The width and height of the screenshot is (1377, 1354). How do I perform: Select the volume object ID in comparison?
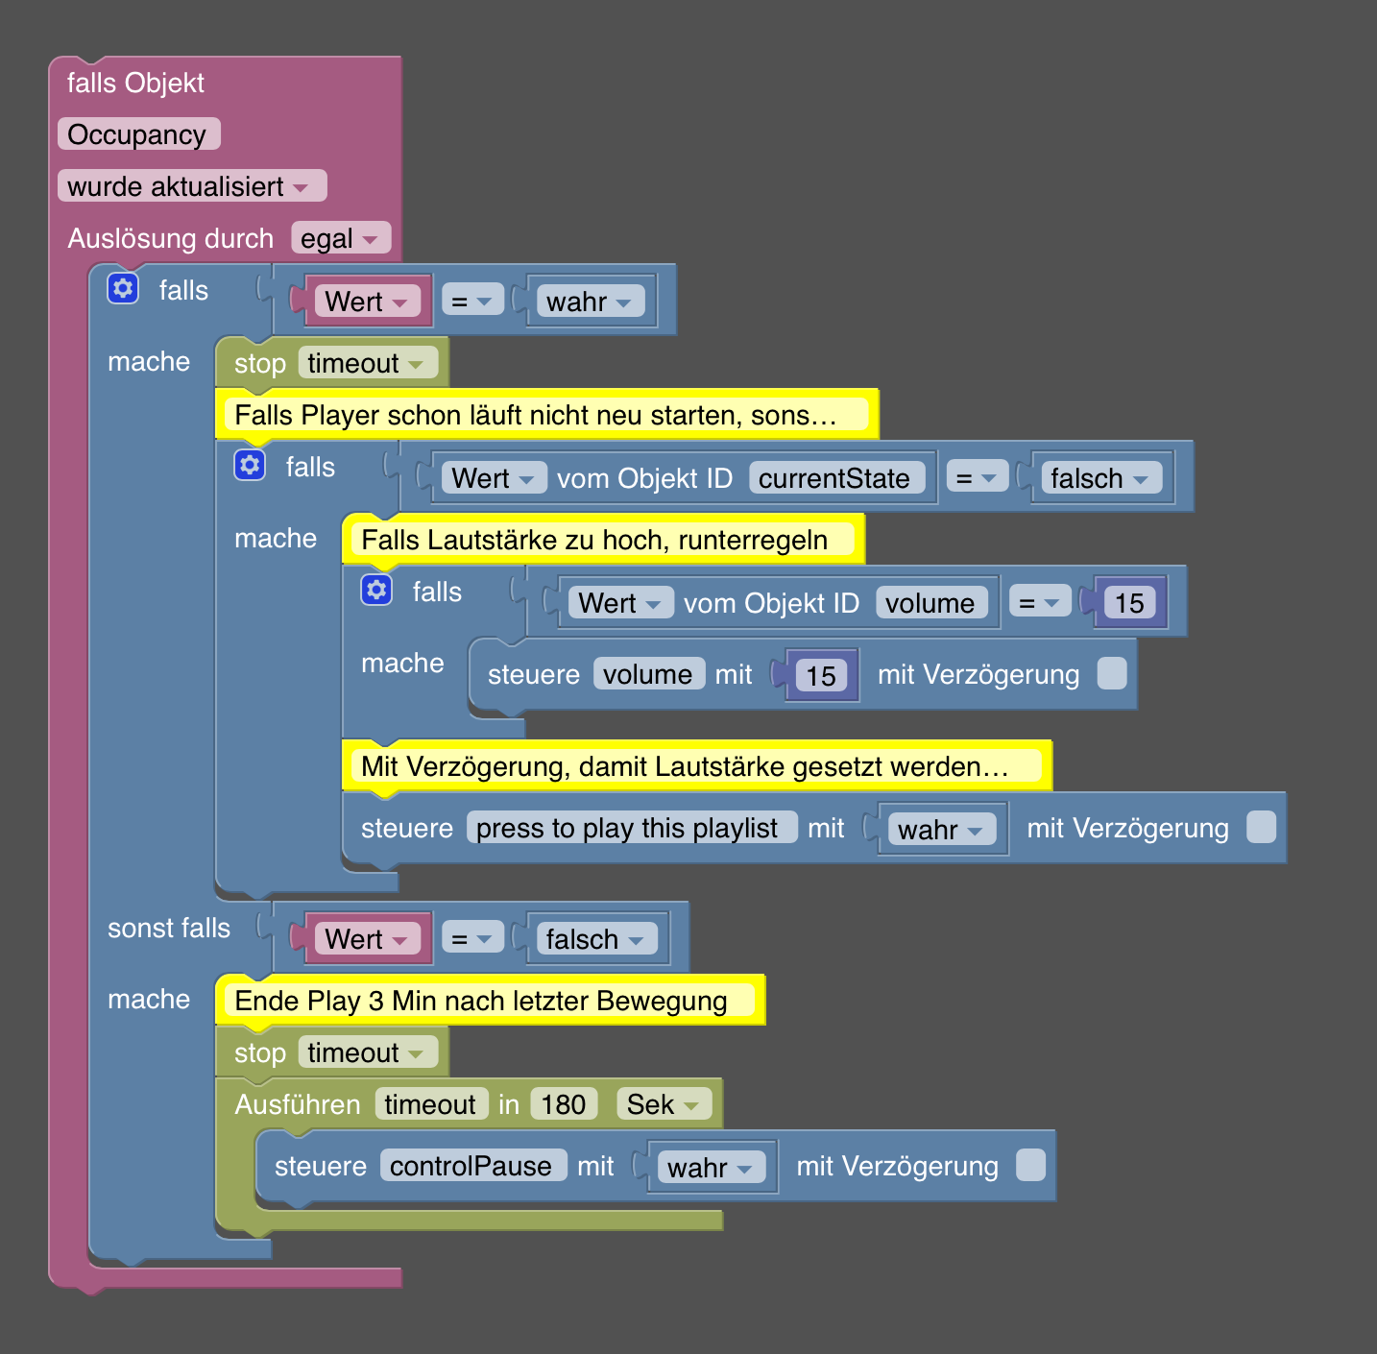(x=931, y=603)
